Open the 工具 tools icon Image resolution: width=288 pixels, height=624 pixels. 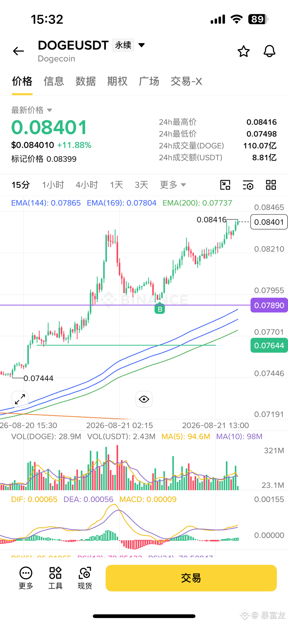point(55,578)
